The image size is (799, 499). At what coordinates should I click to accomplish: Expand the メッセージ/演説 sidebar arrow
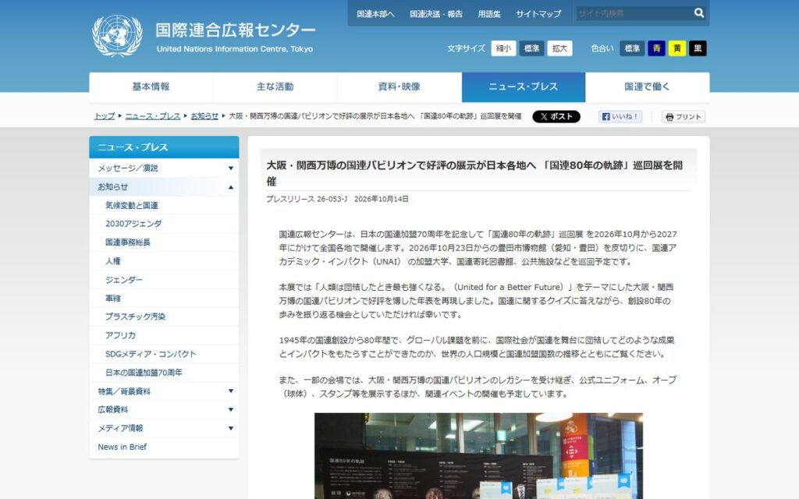click(x=231, y=168)
